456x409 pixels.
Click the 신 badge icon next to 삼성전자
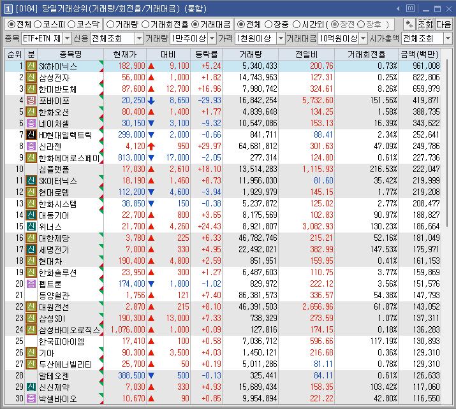point(31,77)
